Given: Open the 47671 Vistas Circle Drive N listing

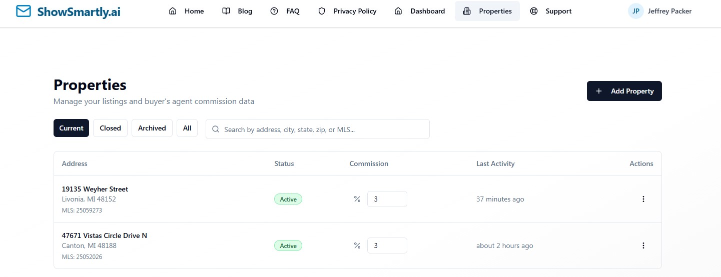Looking at the screenshot, I should (x=105, y=235).
